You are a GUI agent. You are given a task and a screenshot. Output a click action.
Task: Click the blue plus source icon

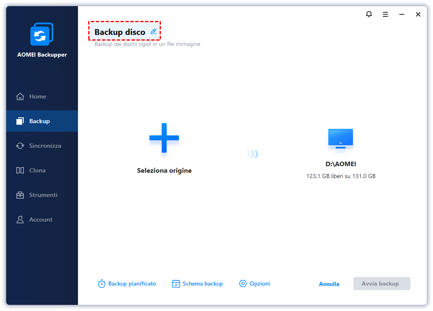point(164,138)
